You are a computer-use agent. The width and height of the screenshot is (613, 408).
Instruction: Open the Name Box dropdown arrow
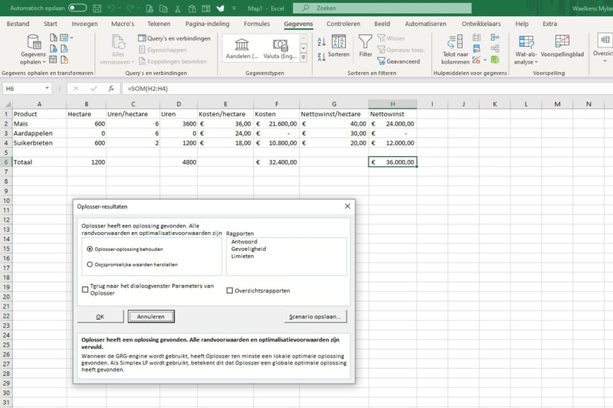48,88
